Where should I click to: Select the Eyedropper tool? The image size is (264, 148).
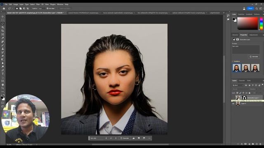click(x=2, y=38)
